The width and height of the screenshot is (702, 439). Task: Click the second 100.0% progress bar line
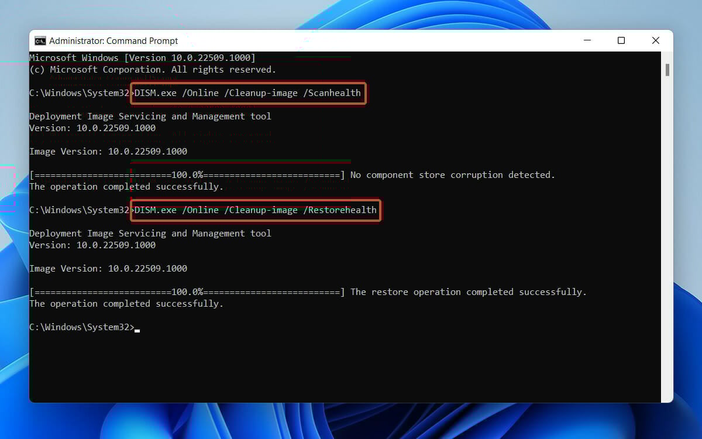tap(187, 292)
